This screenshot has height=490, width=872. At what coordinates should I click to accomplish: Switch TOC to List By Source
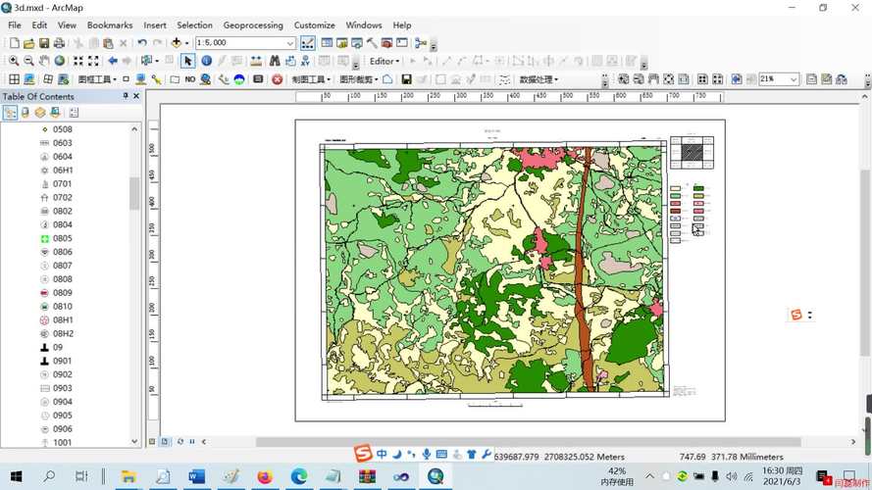26,113
